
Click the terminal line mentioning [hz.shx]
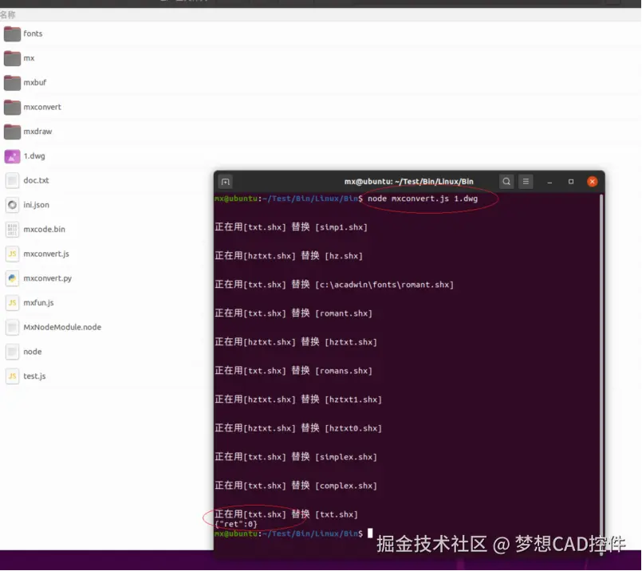289,256
